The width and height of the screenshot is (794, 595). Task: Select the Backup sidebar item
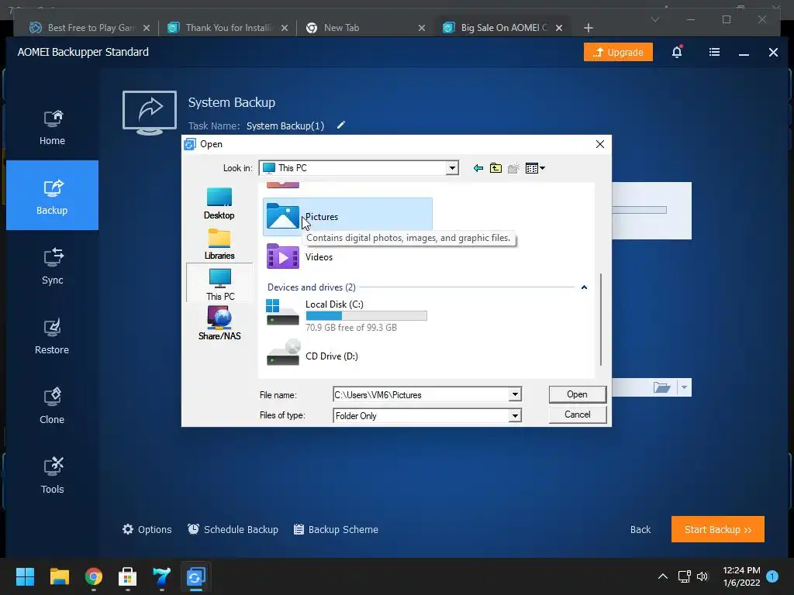[52, 195]
